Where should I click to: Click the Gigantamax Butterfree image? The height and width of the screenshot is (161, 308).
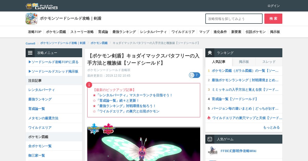click(144, 142)
